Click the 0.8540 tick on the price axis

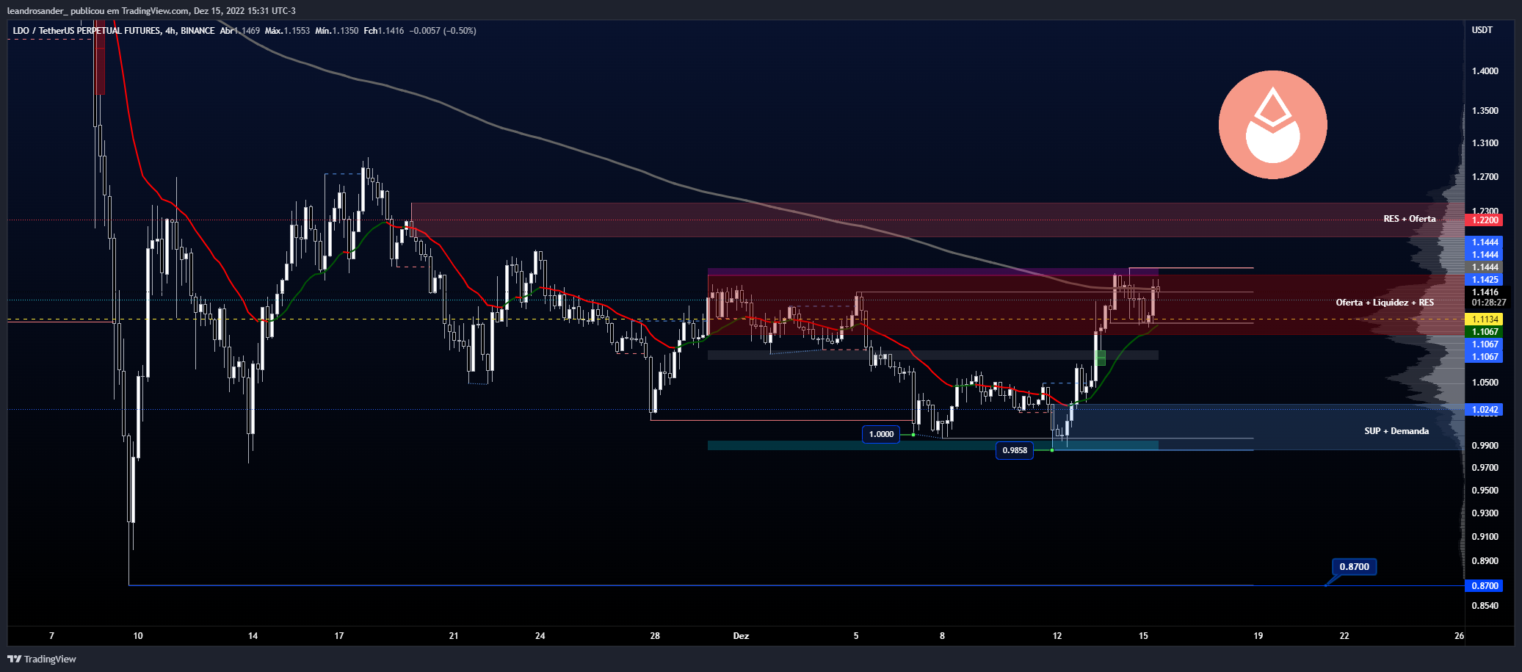(1485, 606)
